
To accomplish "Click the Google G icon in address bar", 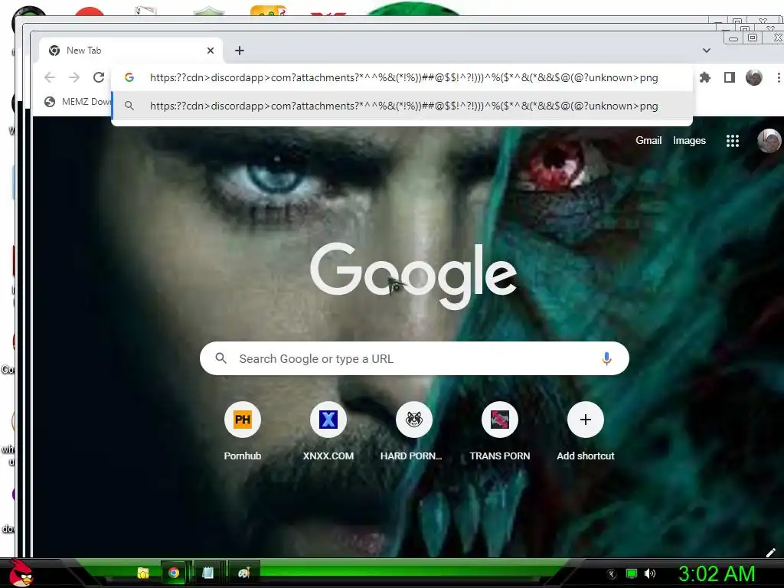I will tap(129, 77).
